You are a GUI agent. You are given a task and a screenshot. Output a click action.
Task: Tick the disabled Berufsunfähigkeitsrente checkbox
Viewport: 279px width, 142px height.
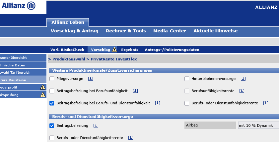pos(187,91)
